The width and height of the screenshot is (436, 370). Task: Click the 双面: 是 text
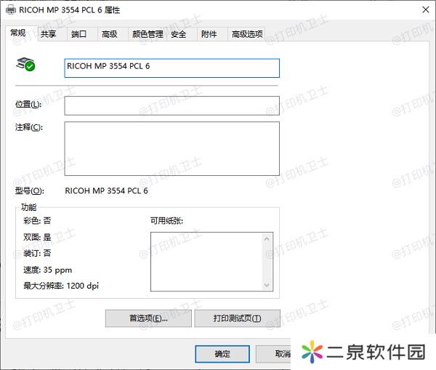pos(37,237)
